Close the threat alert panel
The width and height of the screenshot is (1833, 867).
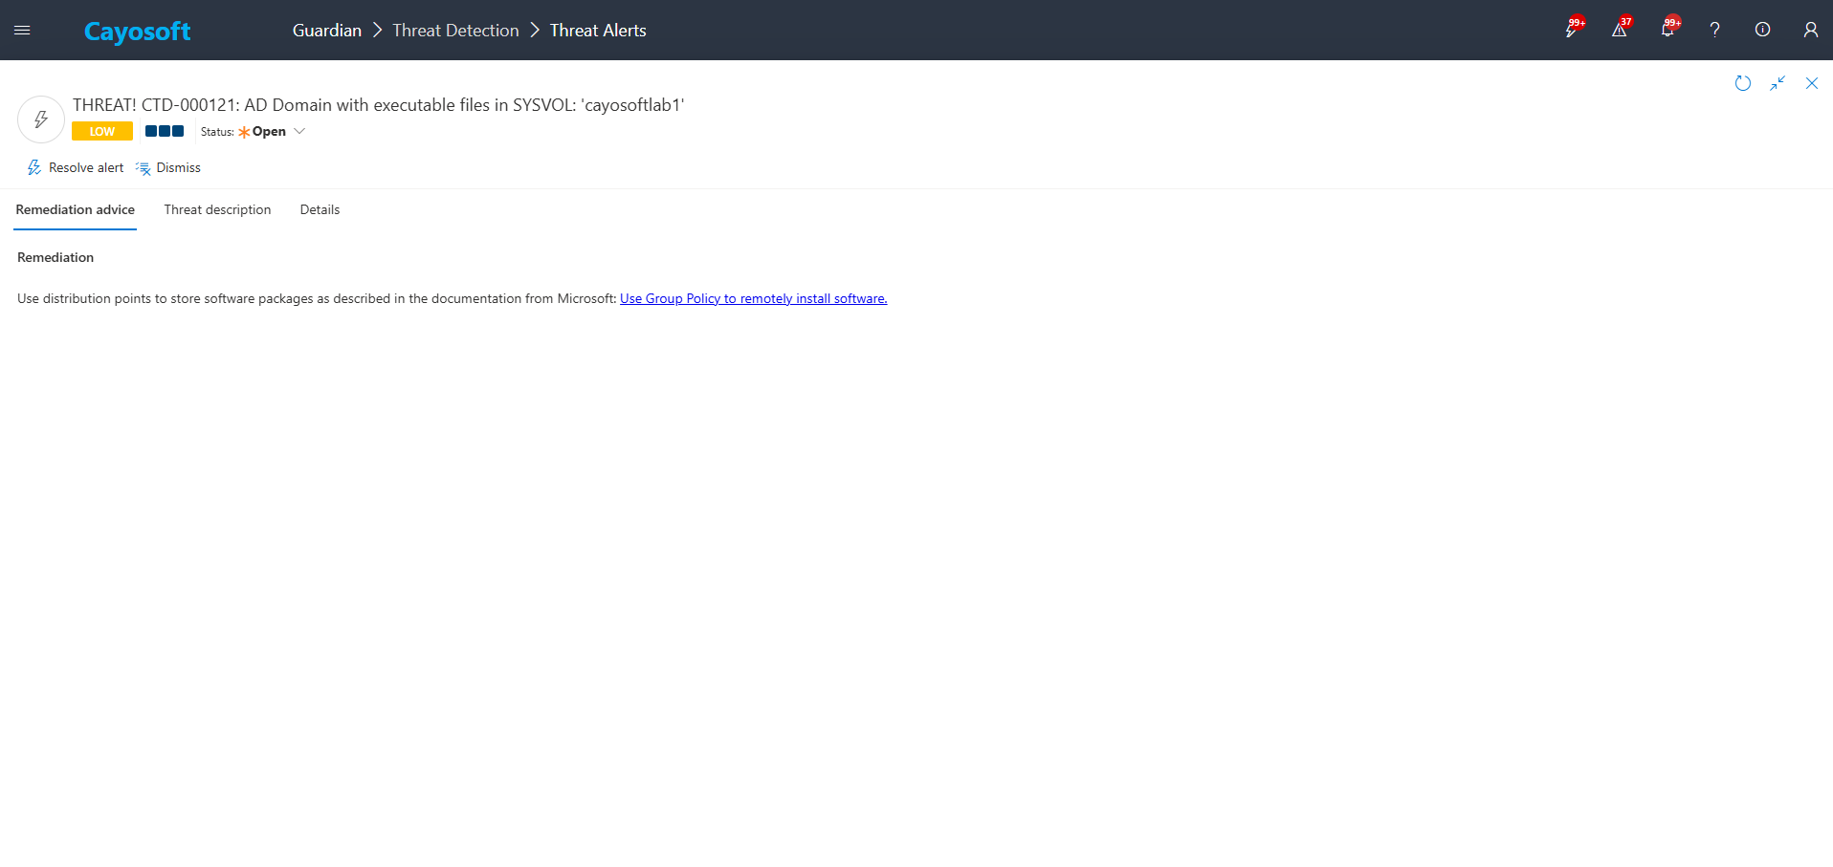1811,83
